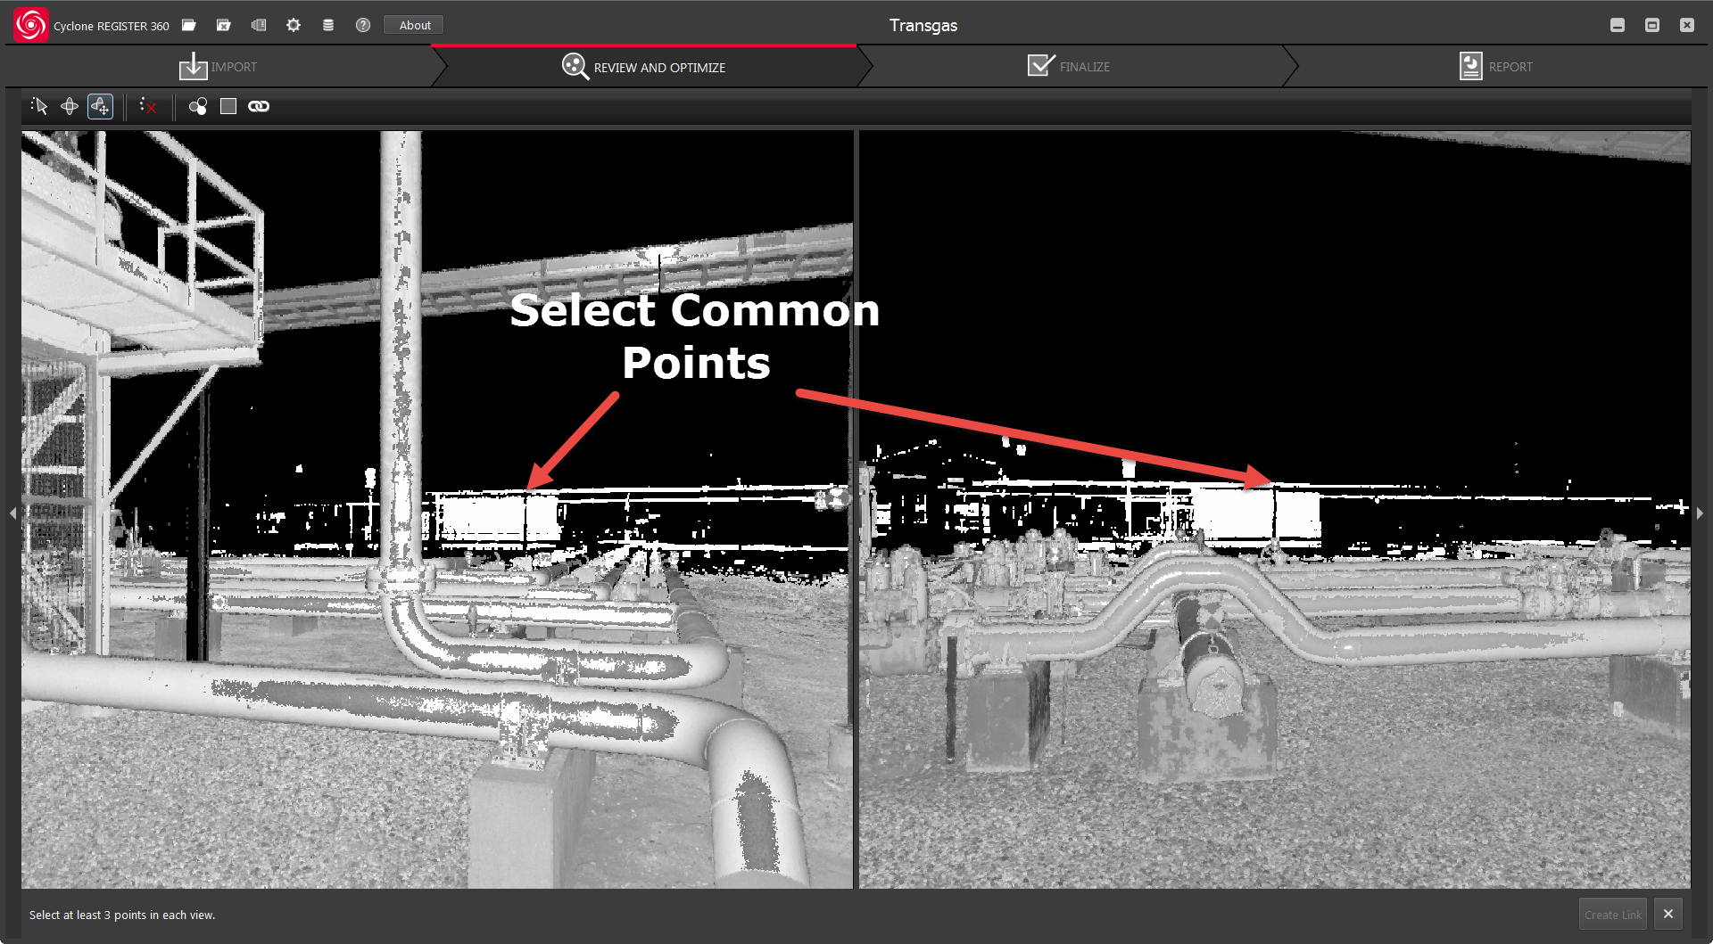This screenshot has height=944, width=1713.
Task: Toggle the fly/move navigation tool
Action: [x=100, y=106]
